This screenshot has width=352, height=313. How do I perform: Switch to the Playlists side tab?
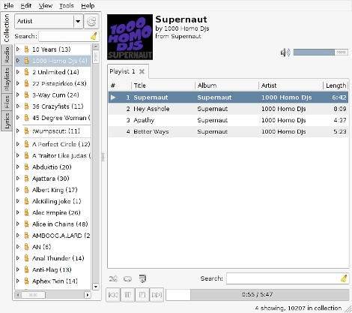coord(7,80)
